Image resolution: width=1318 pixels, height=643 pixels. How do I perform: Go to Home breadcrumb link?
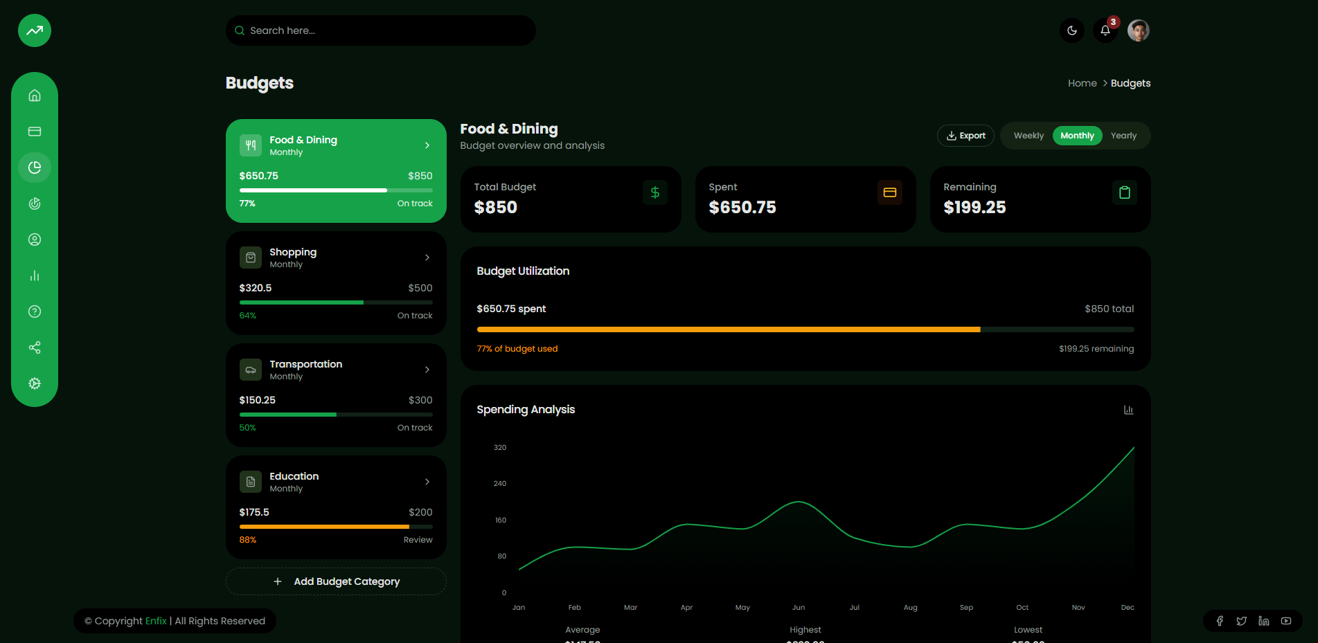[x=1082, y=83]
